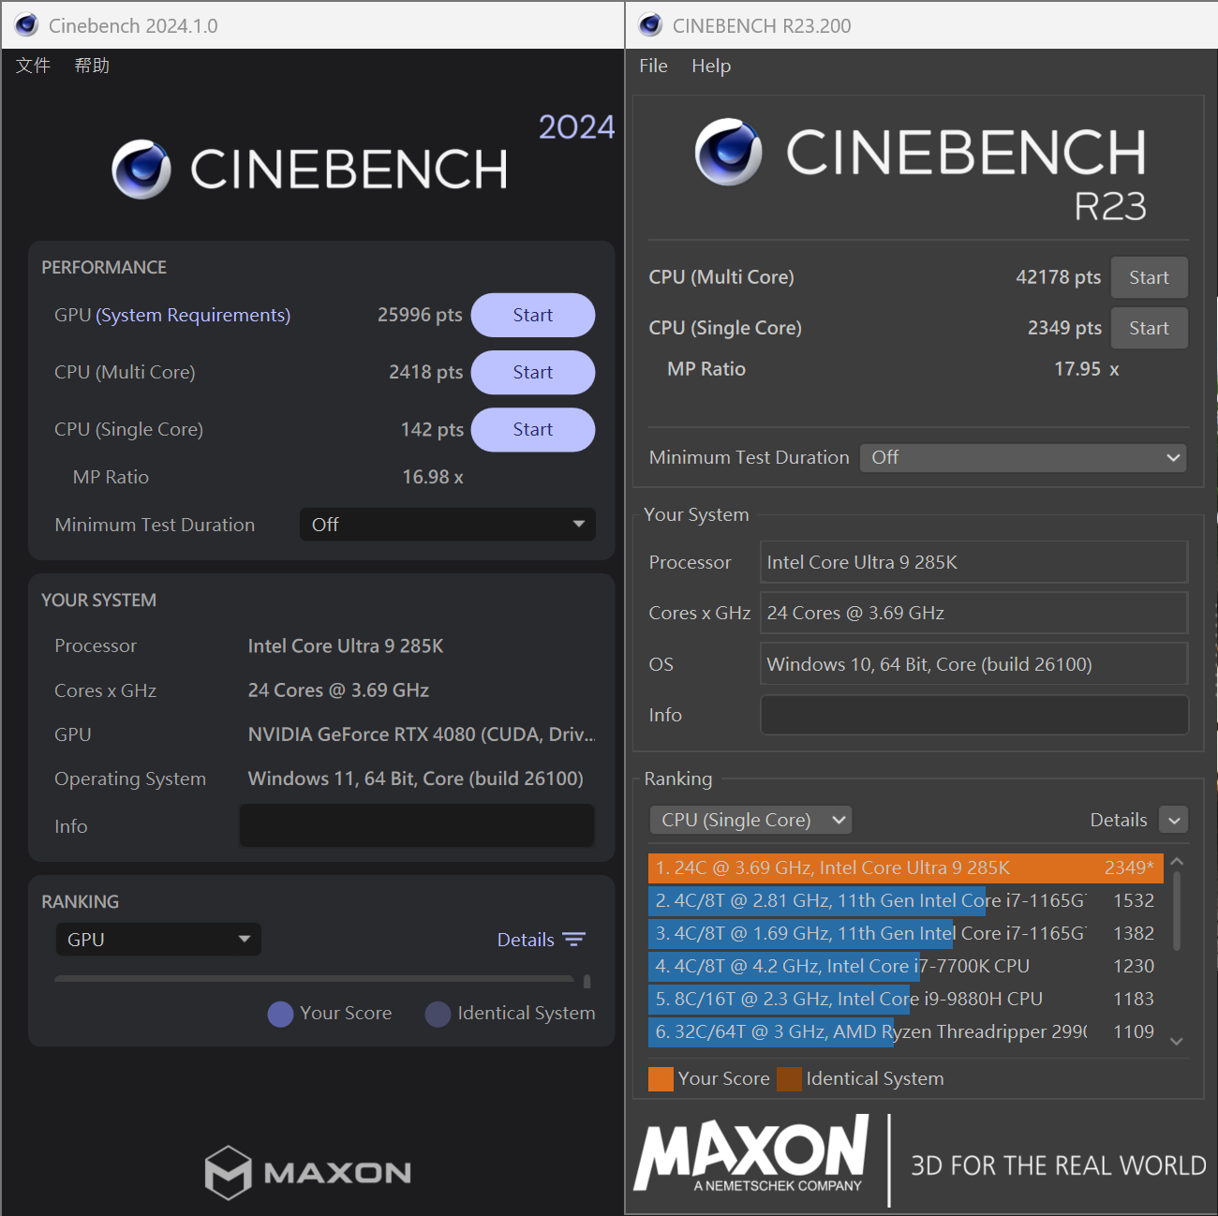The image size is (1218, 1216).
Task: Click 16.98 x MP Ratio value
Action: [x=433, y=477]
